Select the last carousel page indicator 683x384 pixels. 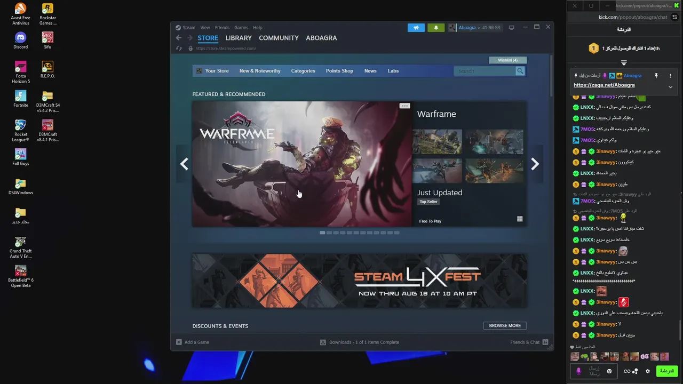pos(396,233)
